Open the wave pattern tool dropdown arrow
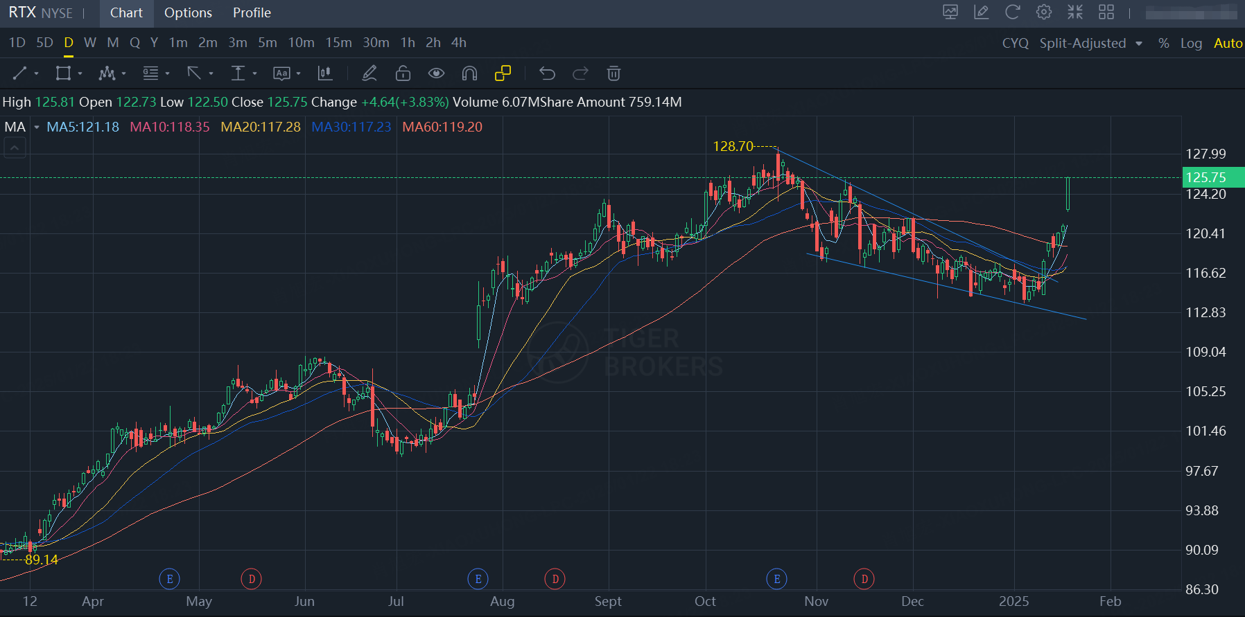The height and width of the screenshot is (617, 1245). (124, 73)
